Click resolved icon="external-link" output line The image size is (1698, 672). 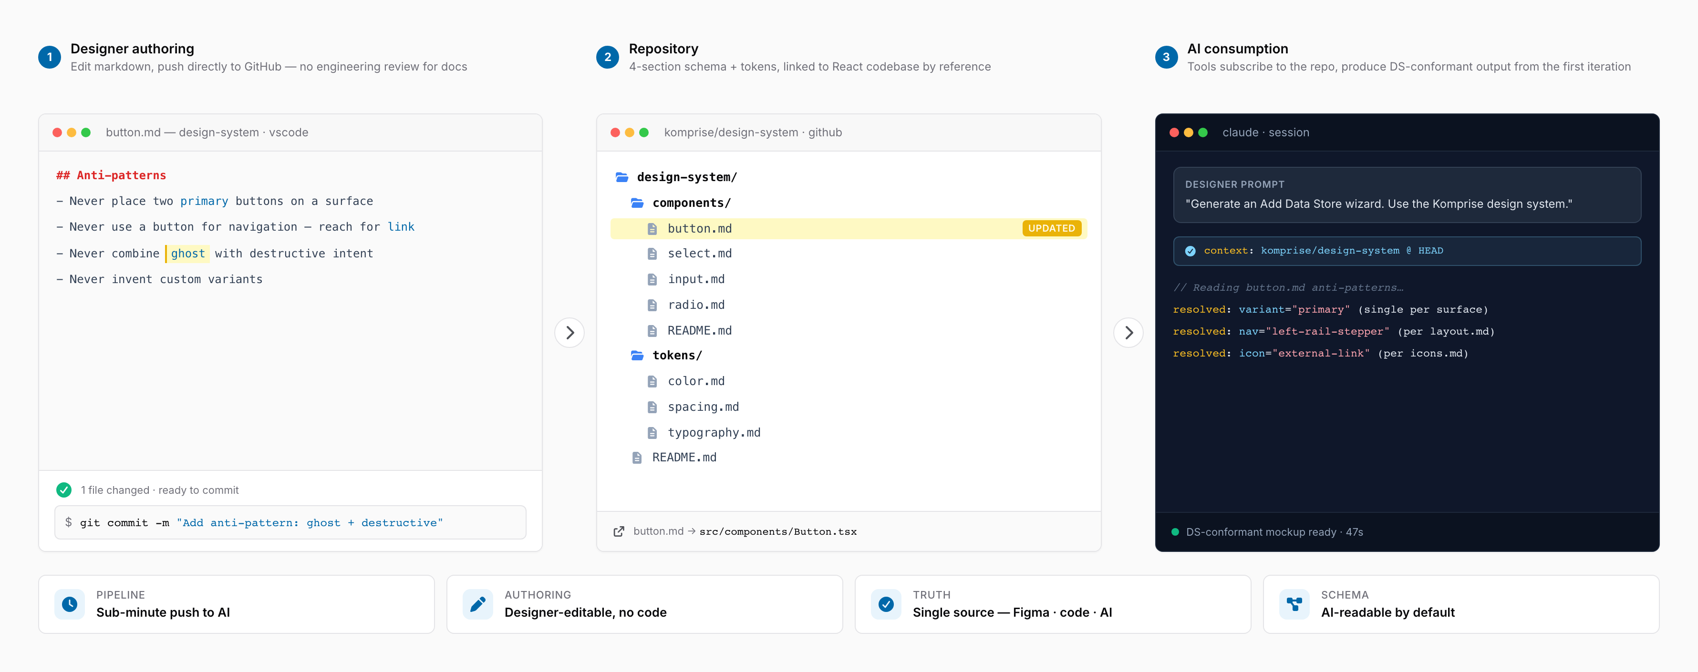1320,354
